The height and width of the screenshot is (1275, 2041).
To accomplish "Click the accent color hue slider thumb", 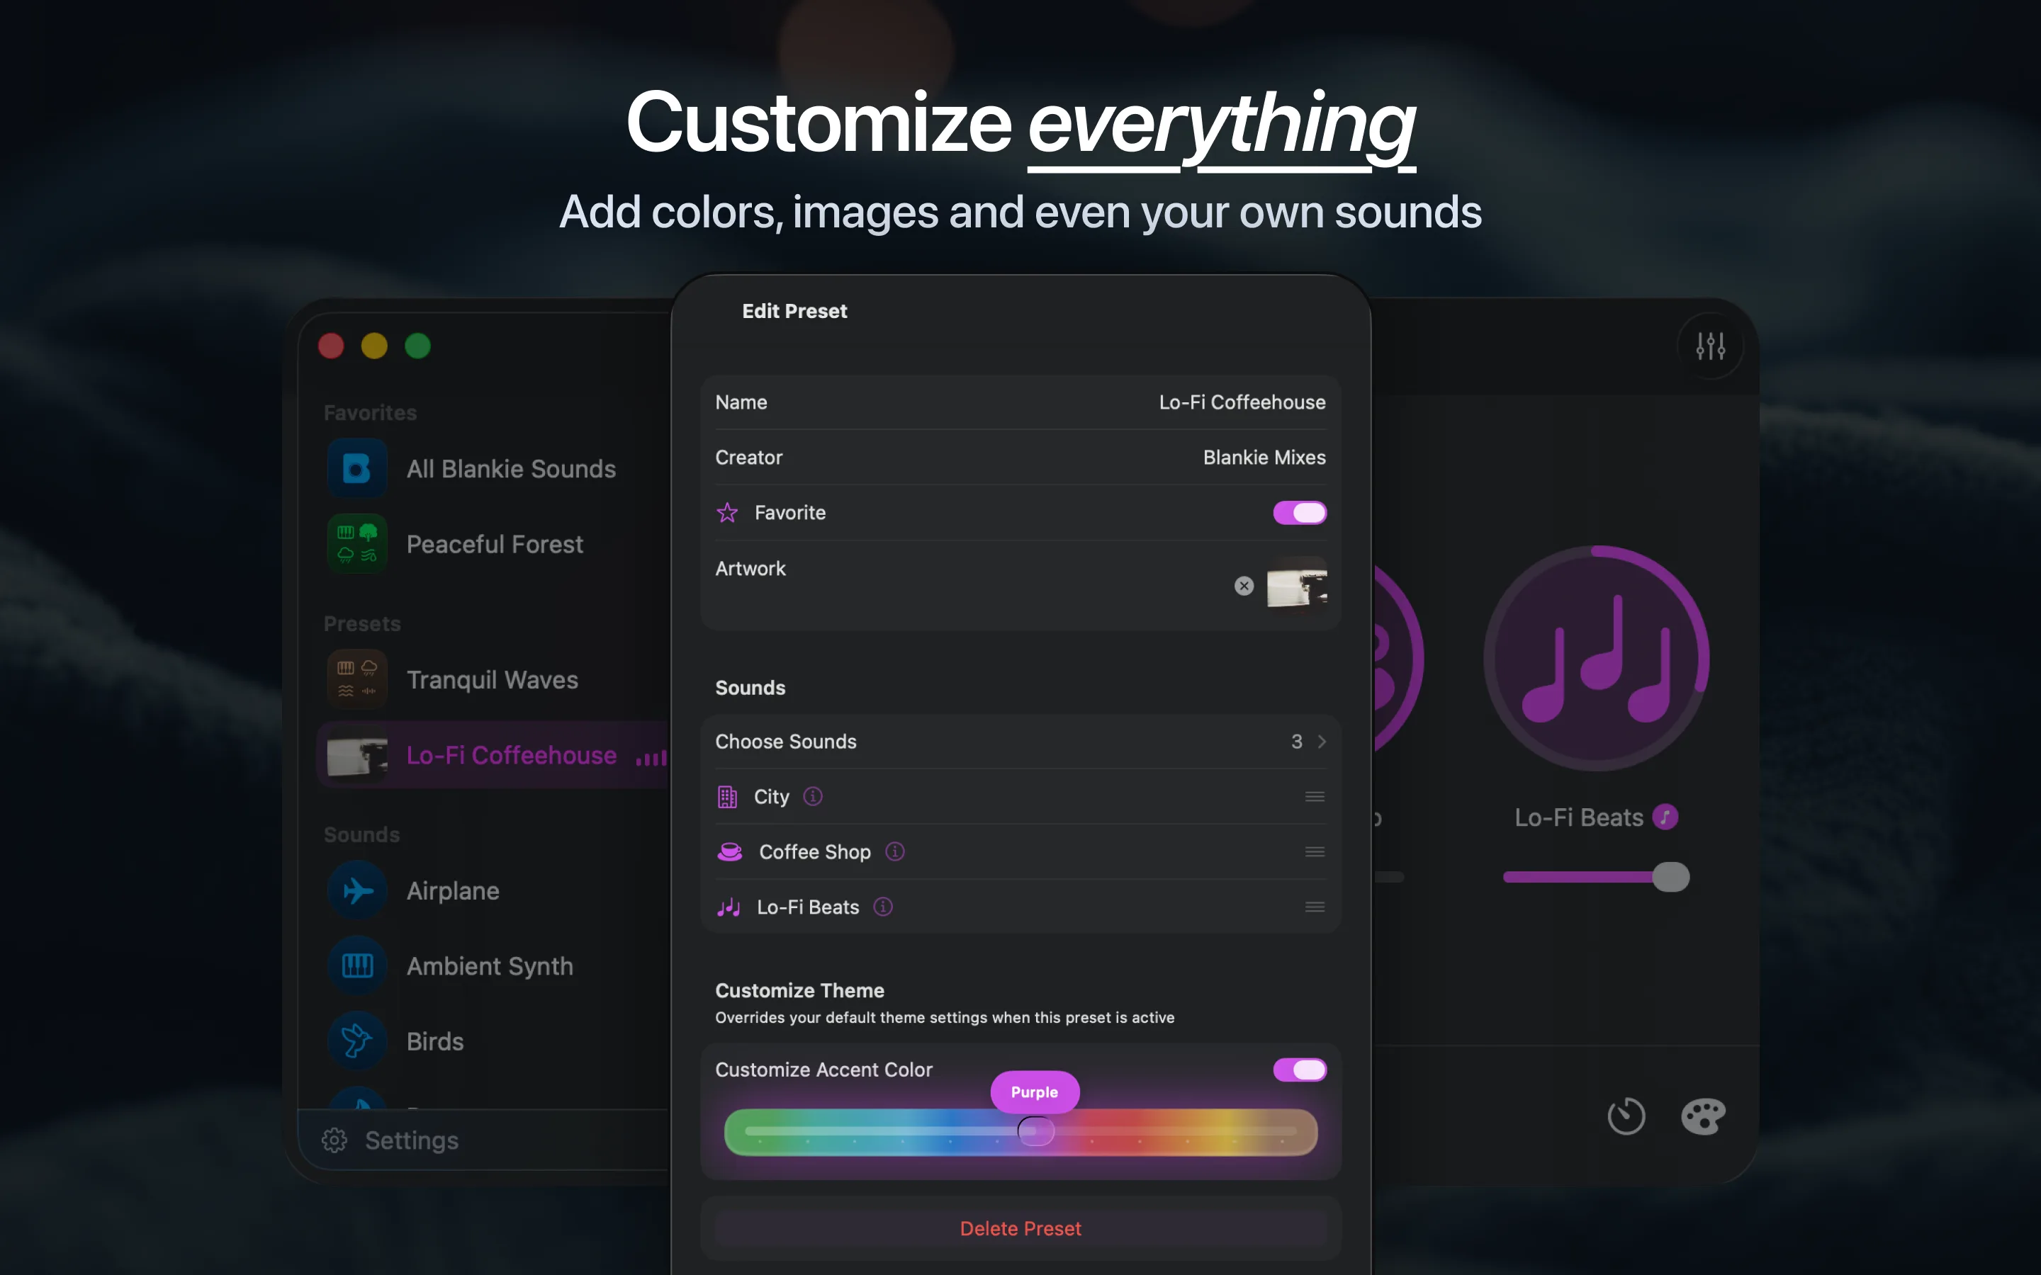I will (1035, 1130).
